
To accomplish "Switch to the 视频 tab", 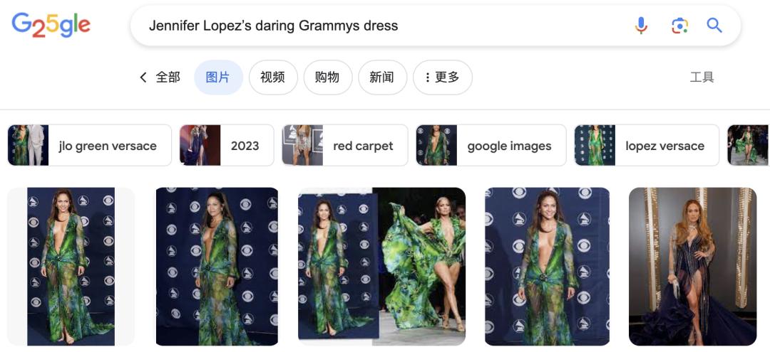I will (272, 78).
